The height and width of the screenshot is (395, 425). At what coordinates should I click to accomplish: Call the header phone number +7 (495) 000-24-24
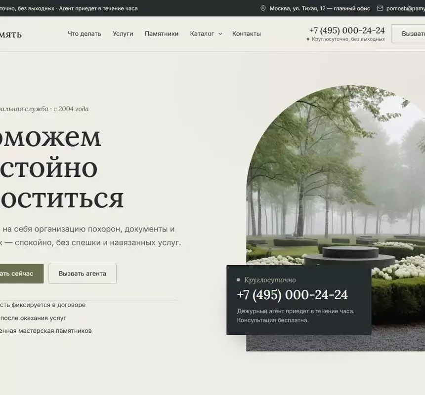point(347,30)
